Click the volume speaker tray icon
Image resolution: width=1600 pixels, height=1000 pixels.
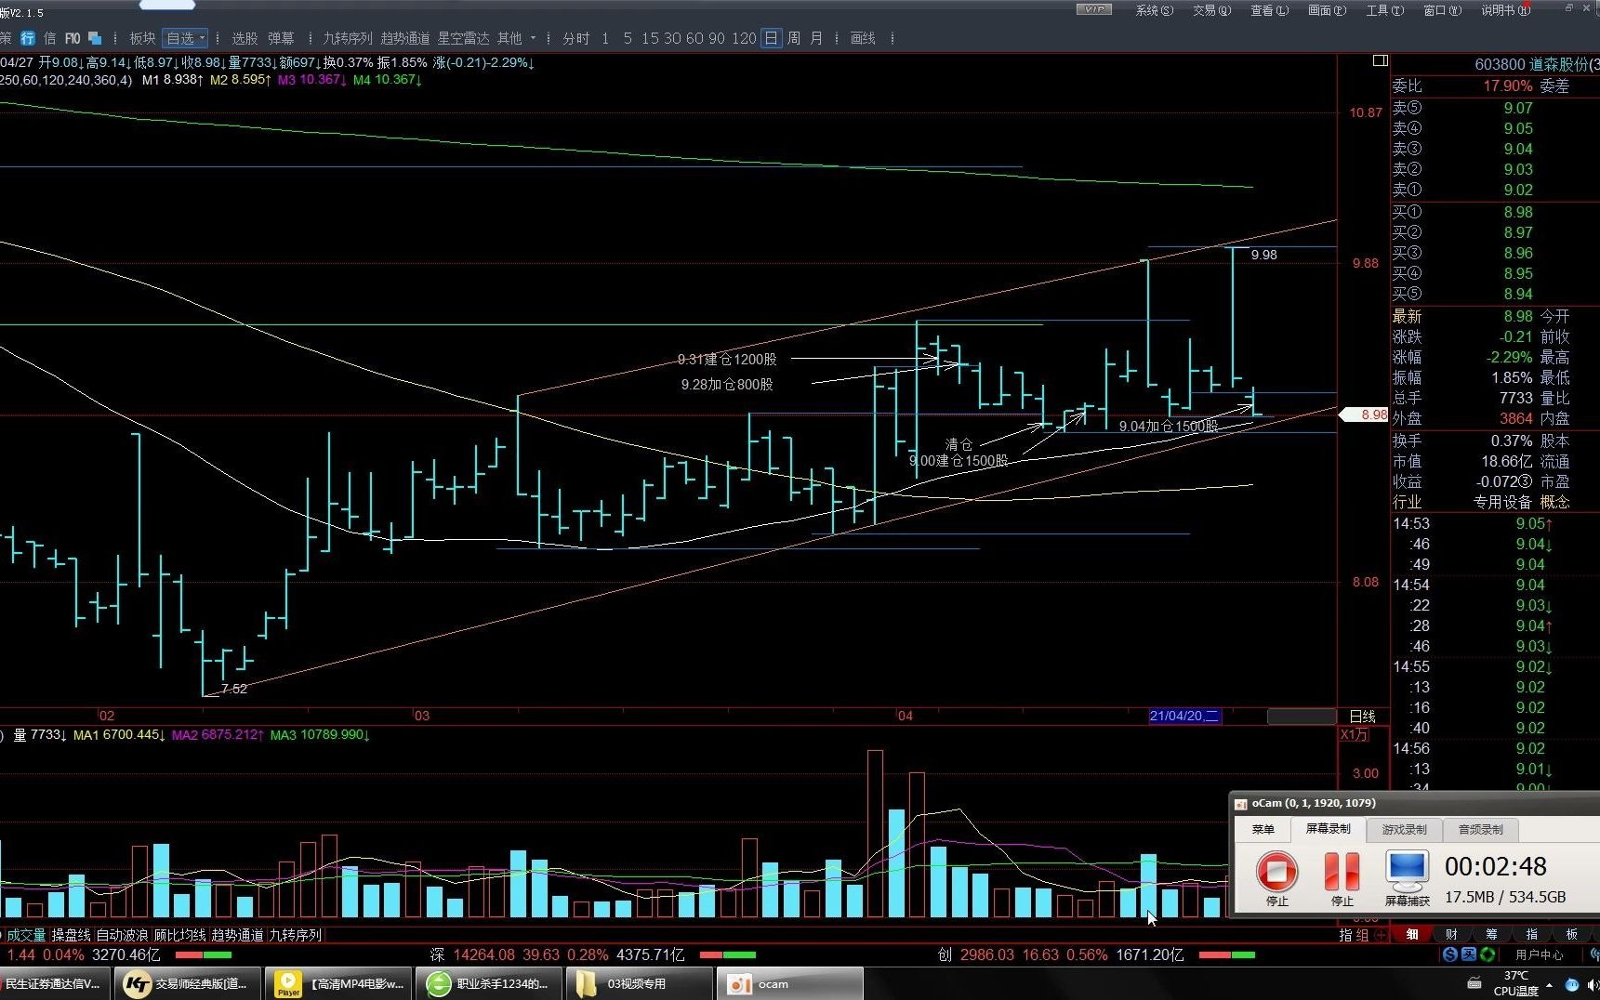(x=1593, y=984)
